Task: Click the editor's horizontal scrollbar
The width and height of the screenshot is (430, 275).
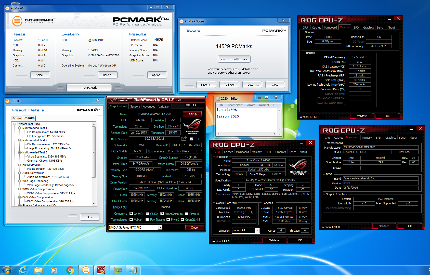Action: (246, 134)
